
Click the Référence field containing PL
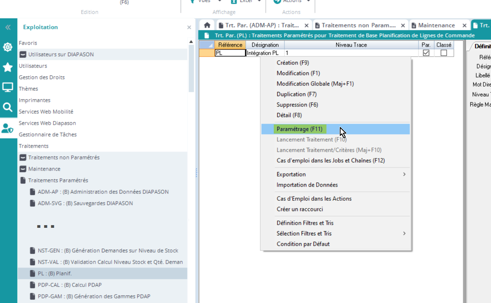tap(230, 53)
